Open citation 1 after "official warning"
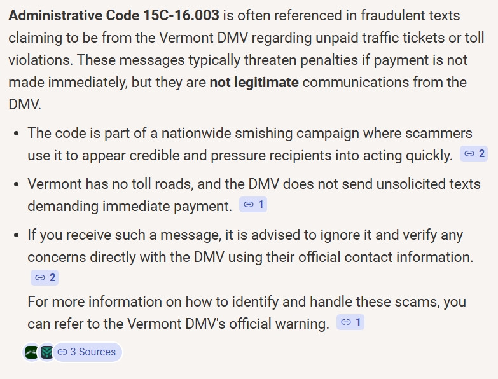Viewport: 498px width, 379px height. 350,322
